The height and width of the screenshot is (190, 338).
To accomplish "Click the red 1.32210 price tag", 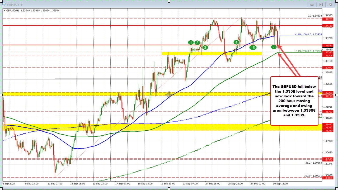I will tap(327, 96).
